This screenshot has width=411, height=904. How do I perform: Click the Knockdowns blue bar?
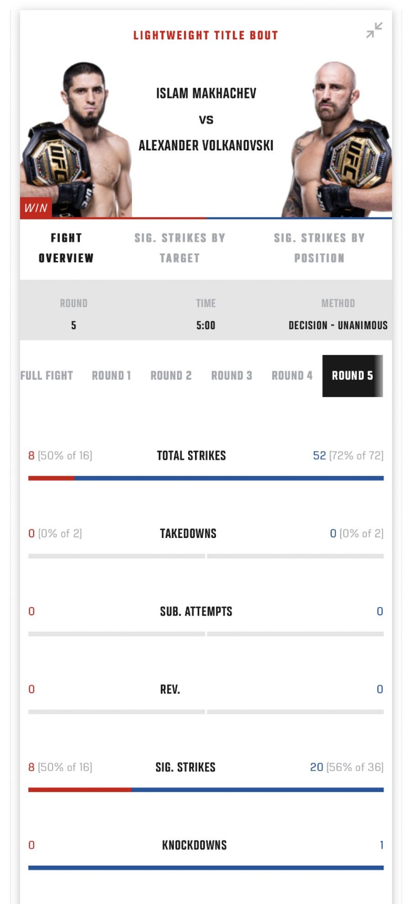coord(206,867)
